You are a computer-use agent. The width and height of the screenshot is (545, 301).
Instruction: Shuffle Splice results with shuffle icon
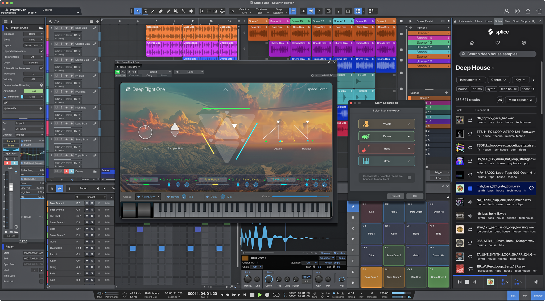tap(500, 100)
